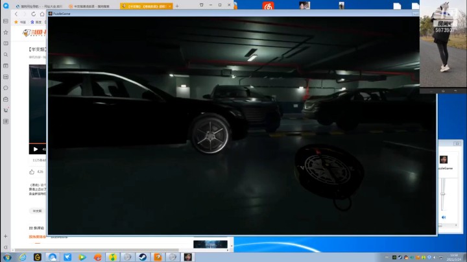467x262 pixels.
Task: Play the video with the play button
Action: 36,149
